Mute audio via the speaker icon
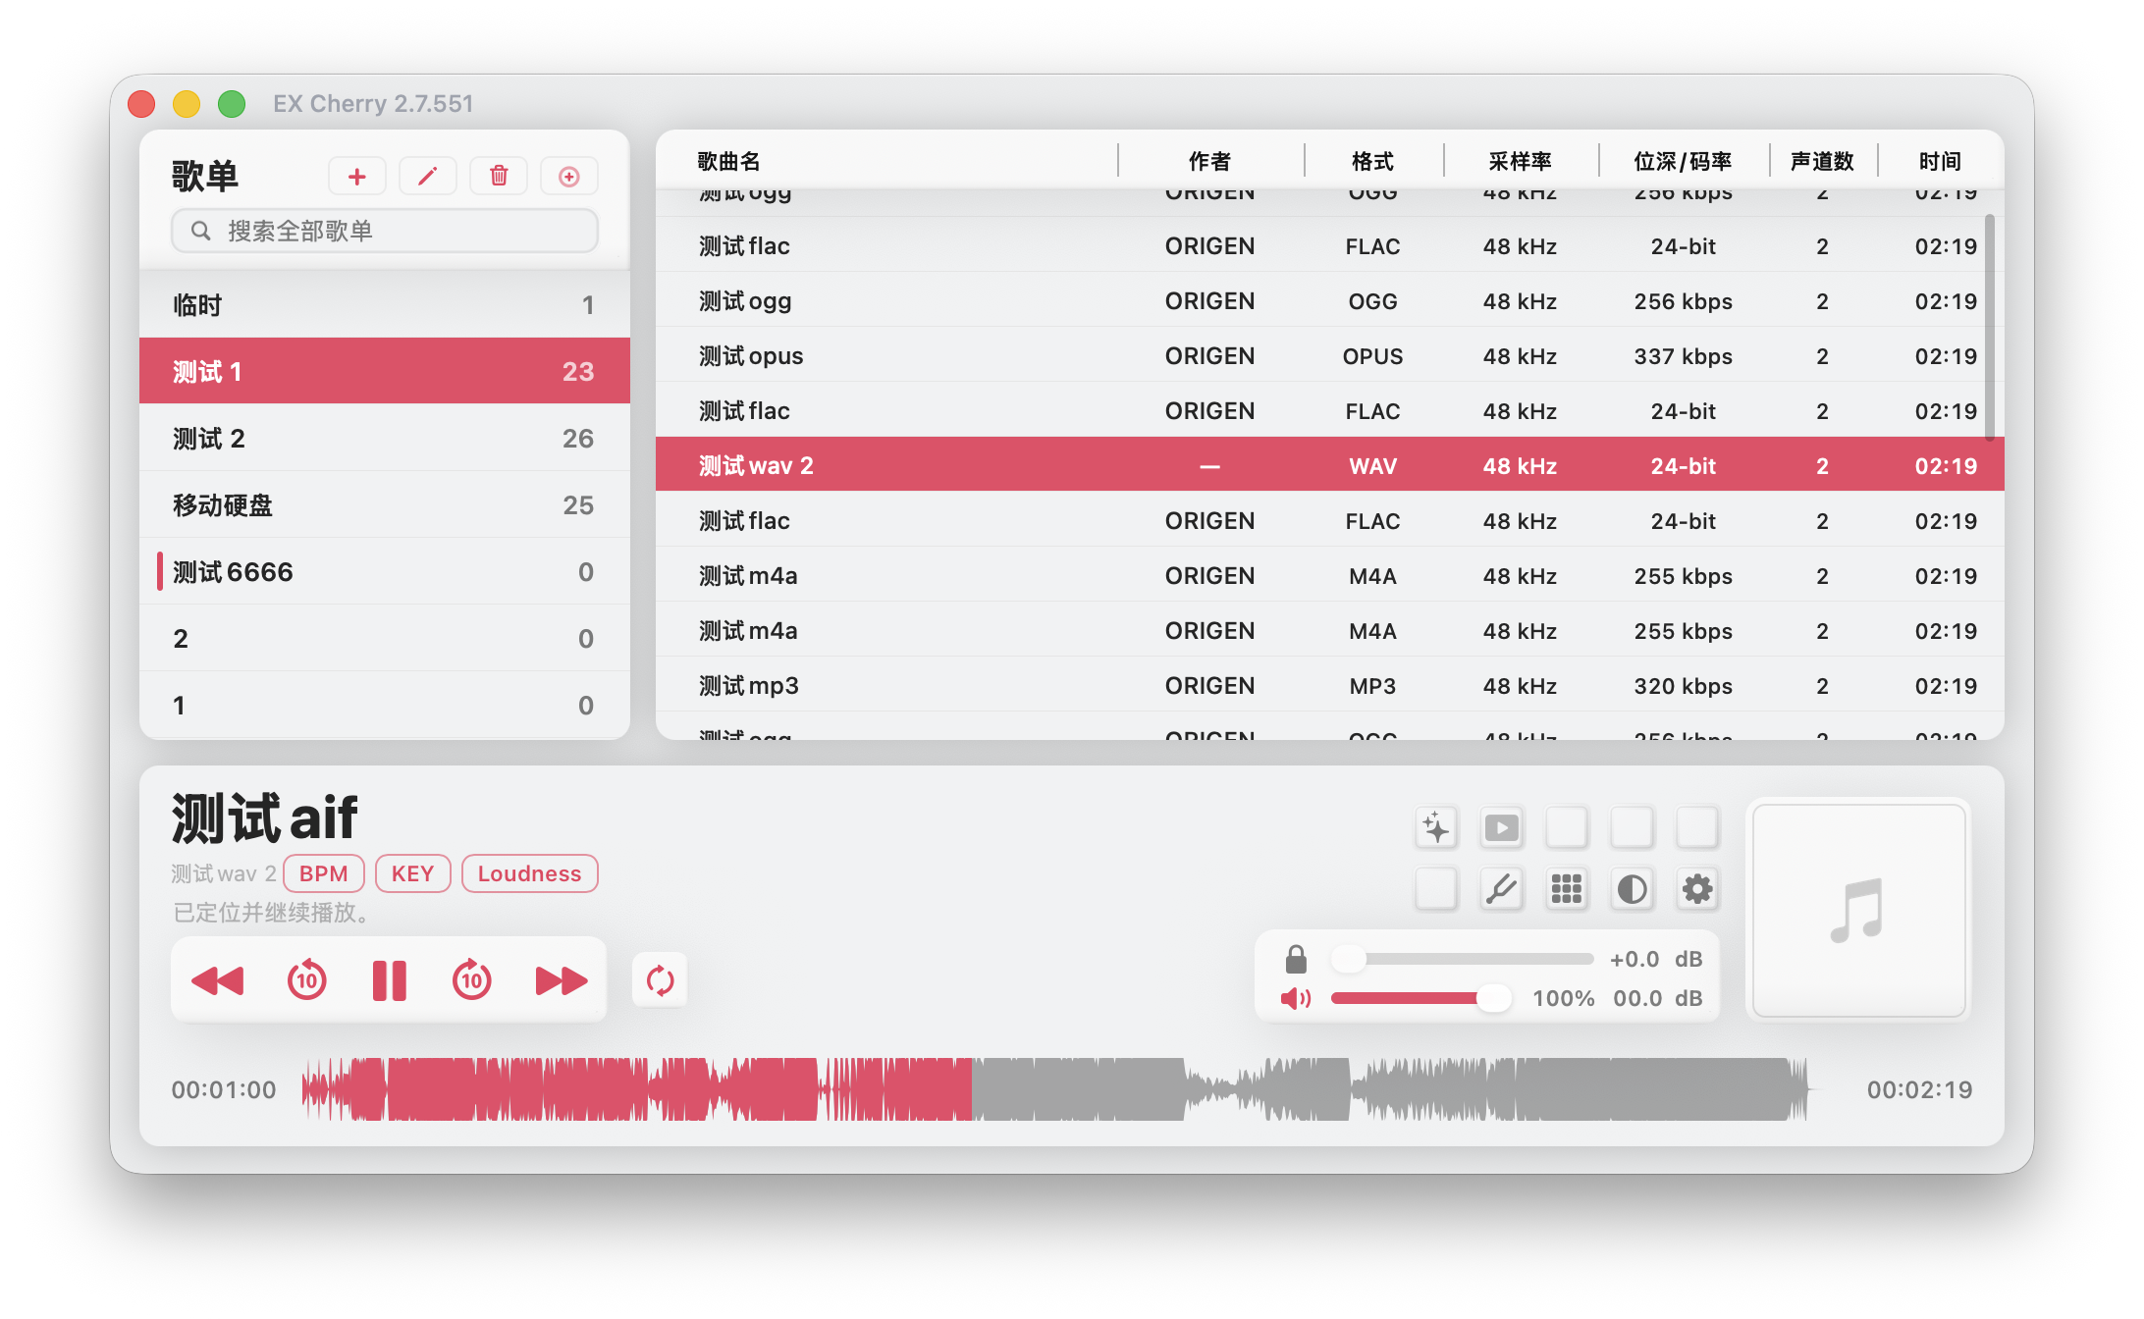The width and height of the screenshot is (2144, 1319). [1297, 998]
